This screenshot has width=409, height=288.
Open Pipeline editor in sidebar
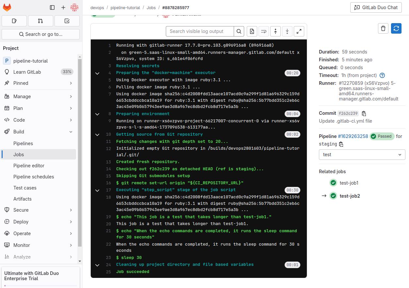click(x=39, y=166)
